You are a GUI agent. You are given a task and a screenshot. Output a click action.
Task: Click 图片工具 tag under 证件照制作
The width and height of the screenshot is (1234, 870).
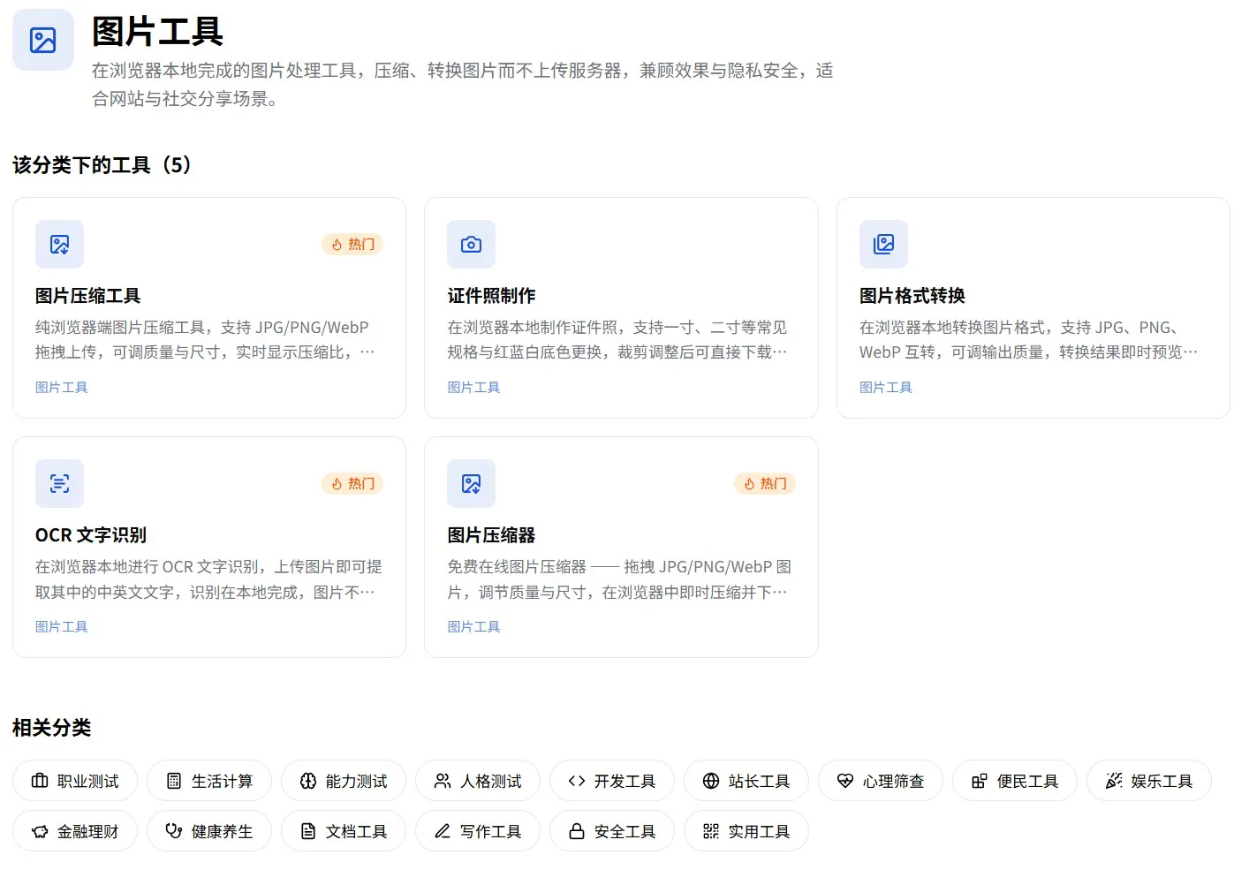click(473, 387)
